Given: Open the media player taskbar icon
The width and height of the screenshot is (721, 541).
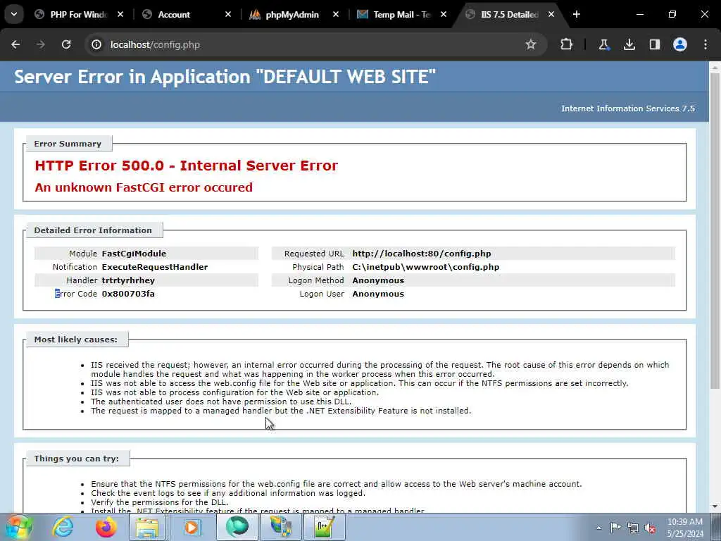Looking at the screenshot, I should 192,527.
